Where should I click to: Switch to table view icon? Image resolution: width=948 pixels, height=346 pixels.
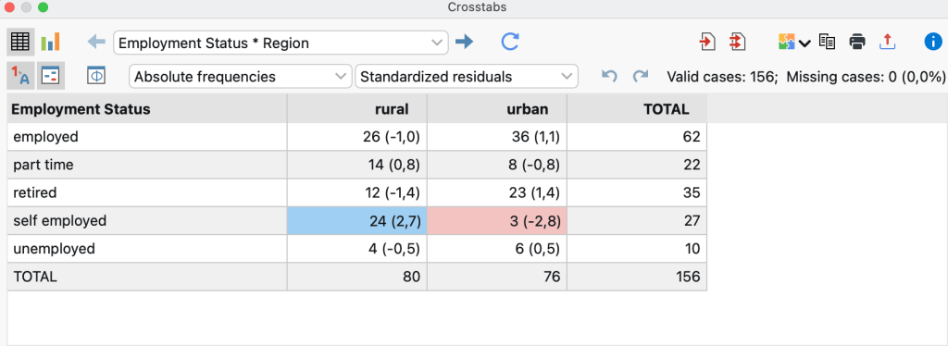click(x=20, y=42)
